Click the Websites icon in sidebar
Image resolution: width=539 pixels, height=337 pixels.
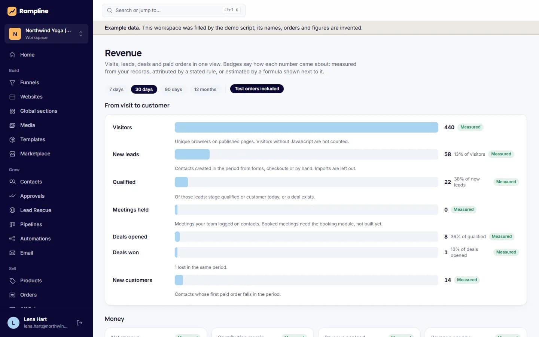(x=12, y=97)
